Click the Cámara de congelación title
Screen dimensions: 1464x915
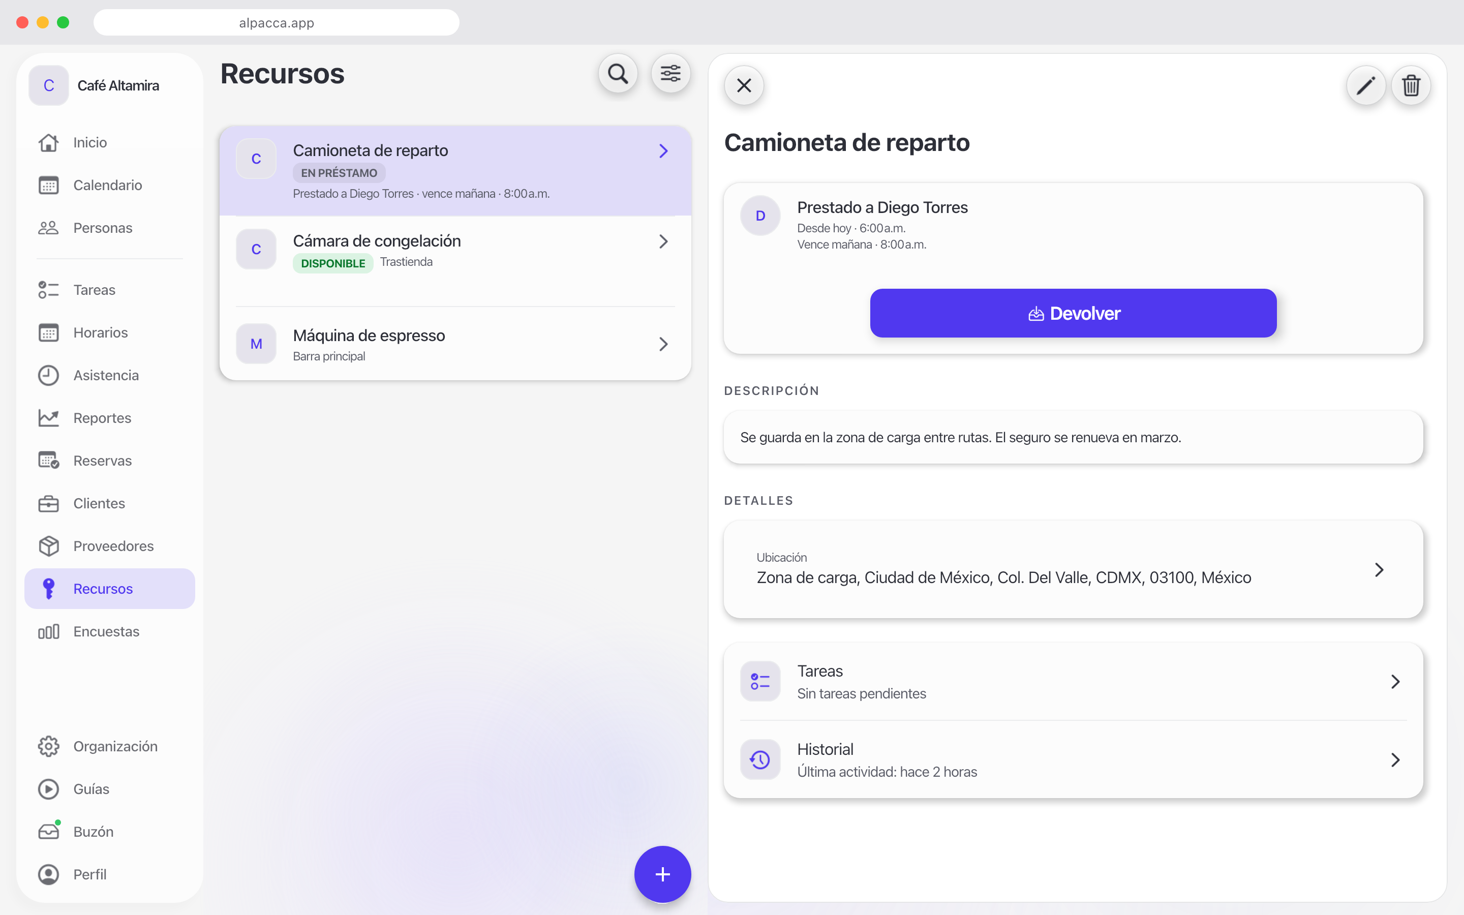click(x=376, y=241)
